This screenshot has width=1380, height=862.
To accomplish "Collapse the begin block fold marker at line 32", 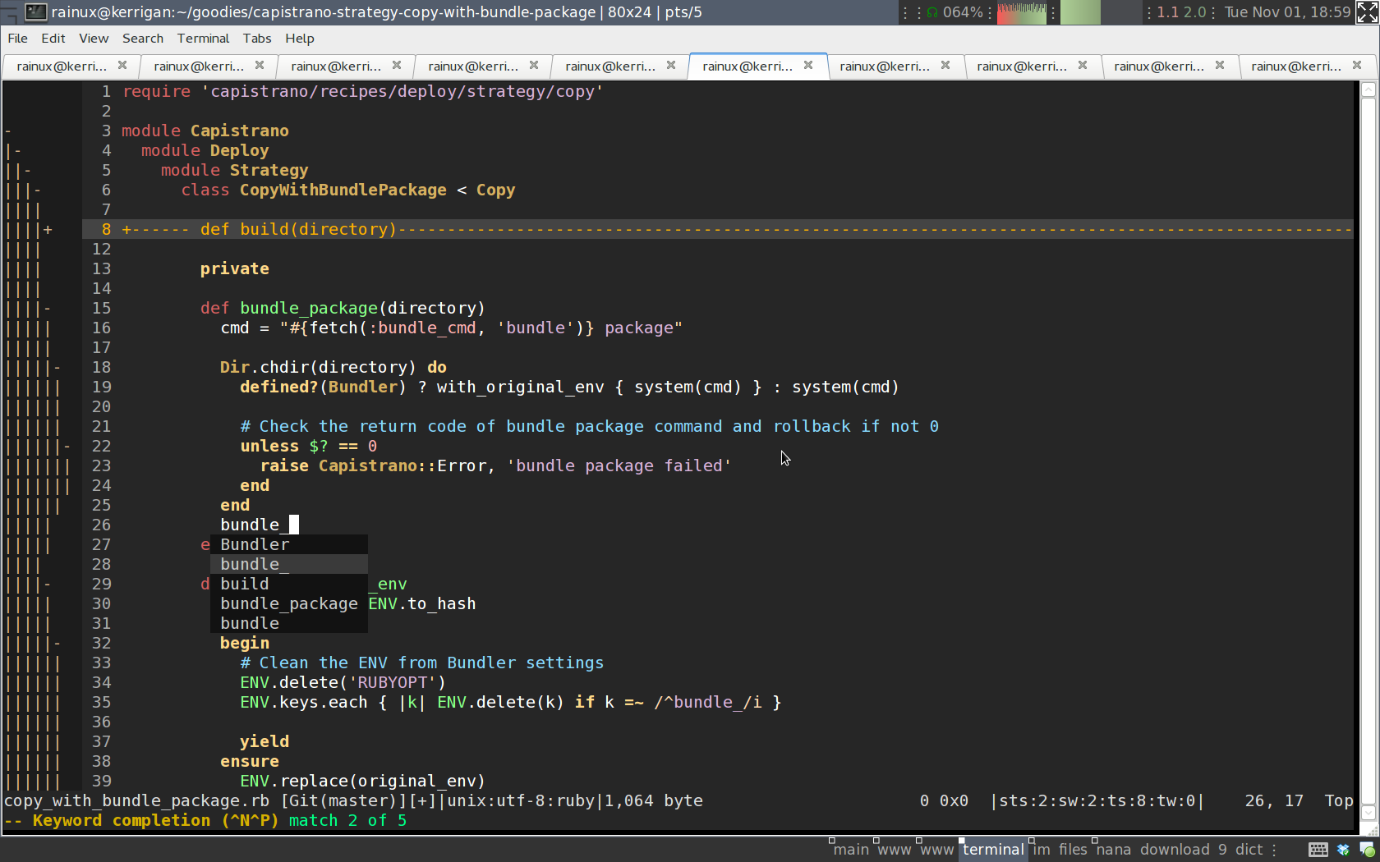I will (57, 643).
